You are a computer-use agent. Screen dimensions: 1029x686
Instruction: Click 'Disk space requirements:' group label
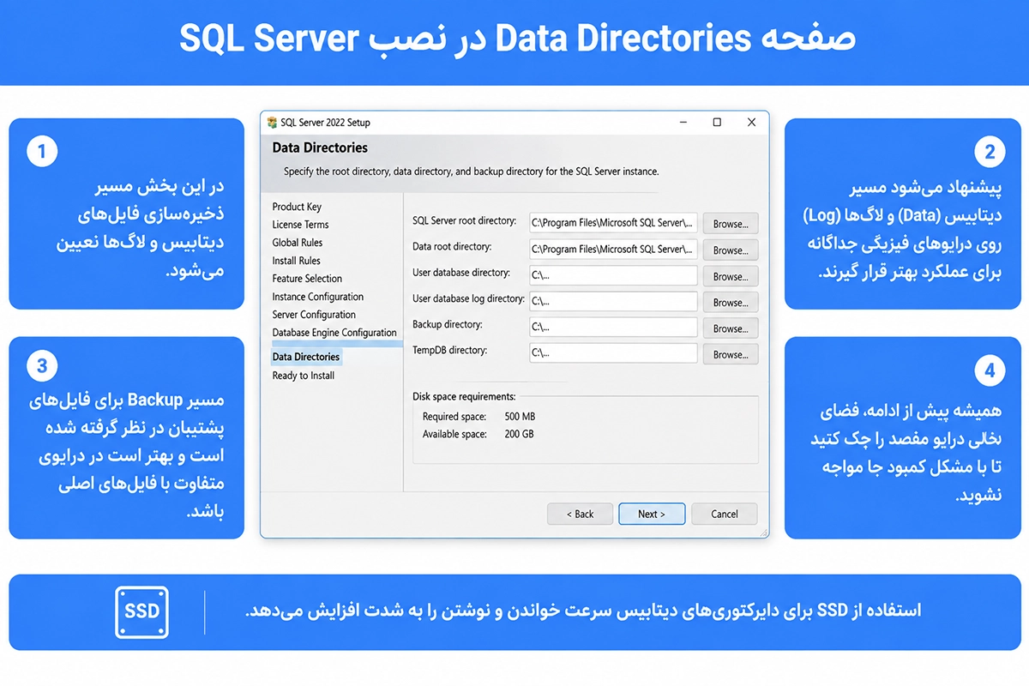tap(464, 397)
